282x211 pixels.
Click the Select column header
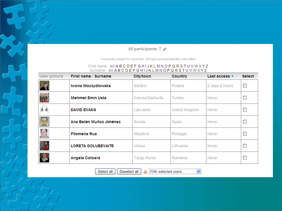[x=248, y=76]
